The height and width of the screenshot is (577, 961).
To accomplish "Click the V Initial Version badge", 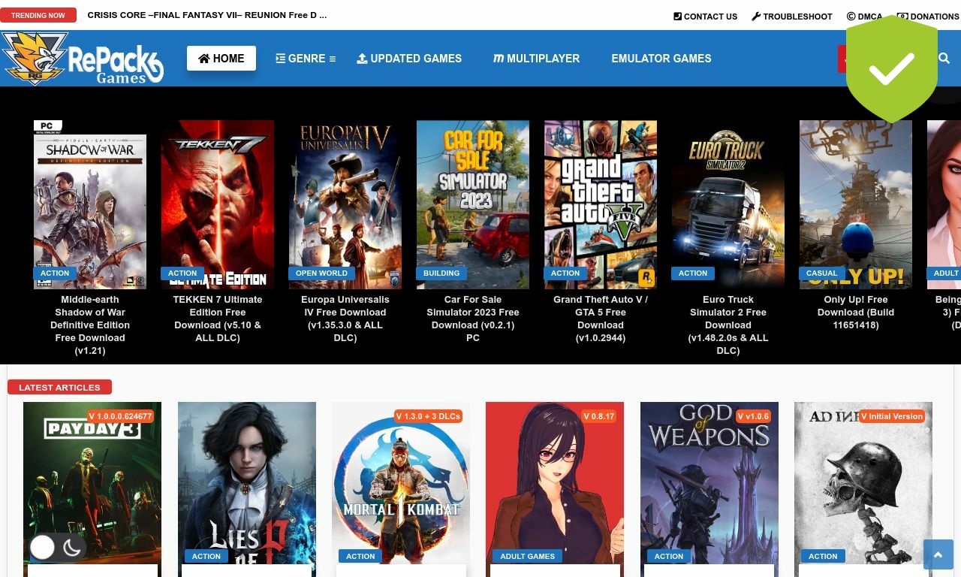I will (x=892, y=416).
